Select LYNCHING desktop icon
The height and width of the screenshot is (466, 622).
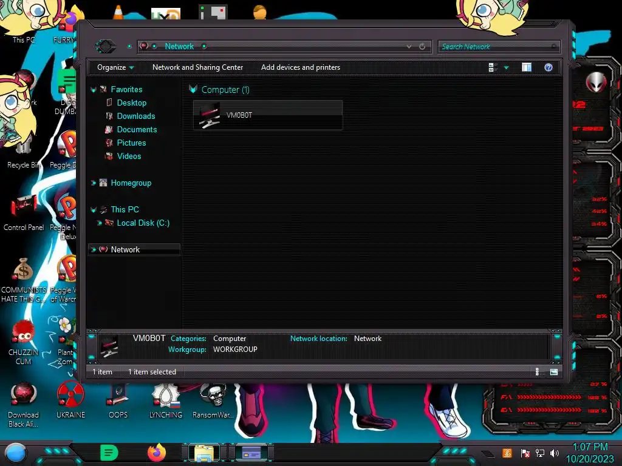pos(165,401)
